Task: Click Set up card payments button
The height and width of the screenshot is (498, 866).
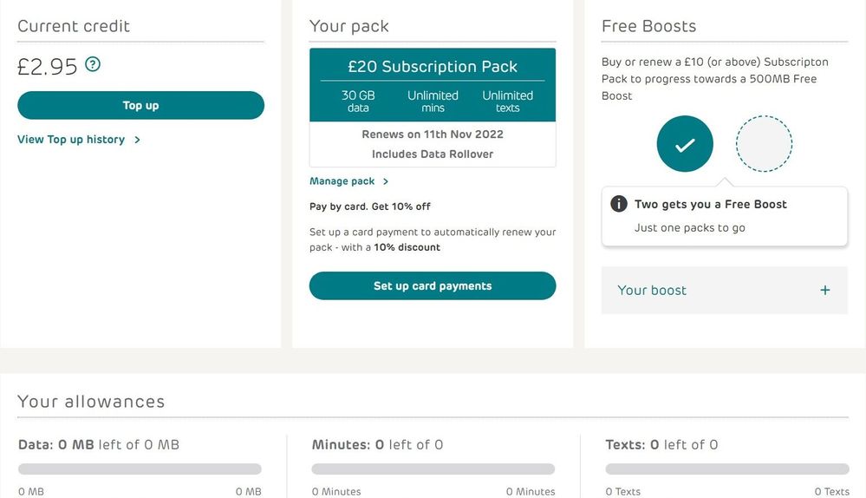Action: pyautogui.click(x=433, y=285)
